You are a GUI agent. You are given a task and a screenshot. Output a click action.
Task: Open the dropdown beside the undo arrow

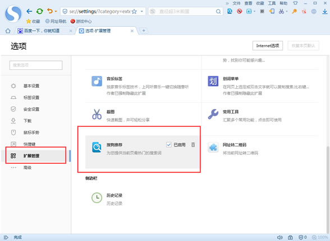(x=56, y=12)
